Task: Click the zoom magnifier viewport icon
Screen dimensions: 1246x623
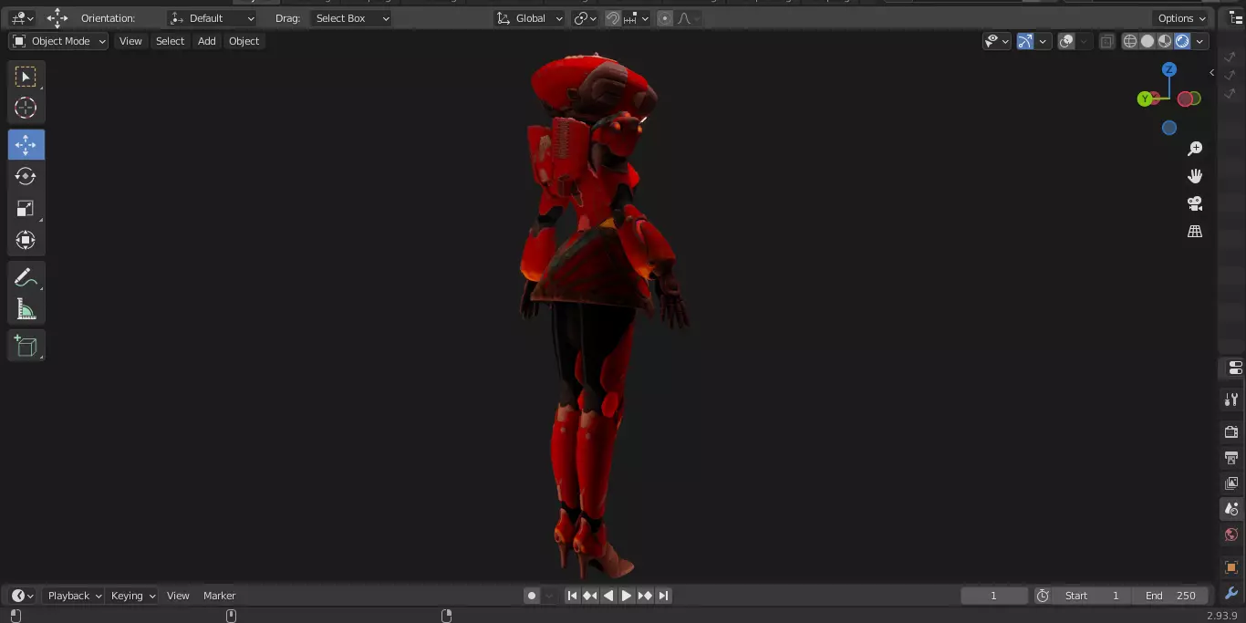Action: [1195, 149]
